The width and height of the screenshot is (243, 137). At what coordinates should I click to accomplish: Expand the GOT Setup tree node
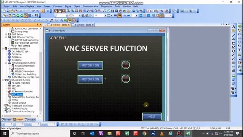(6, 34)
